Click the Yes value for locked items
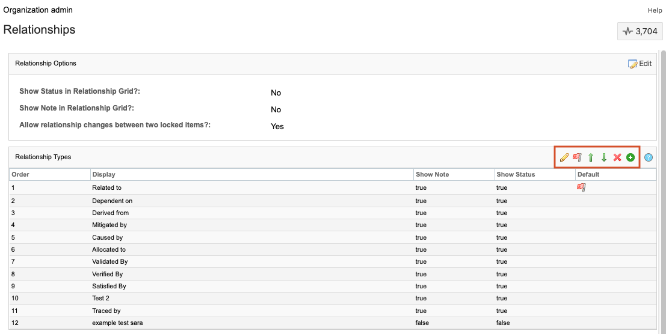The image size is (666, 334). (x=277, y=126)
